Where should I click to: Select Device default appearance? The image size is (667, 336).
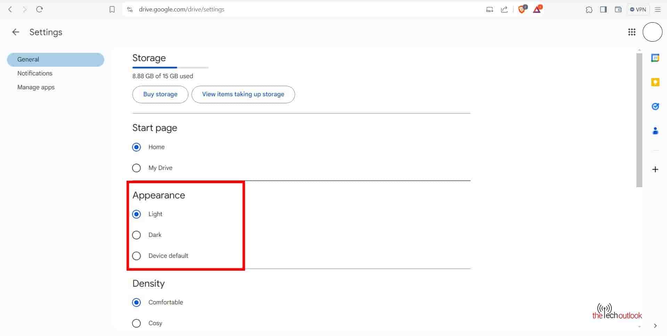(x=137, y=256)
